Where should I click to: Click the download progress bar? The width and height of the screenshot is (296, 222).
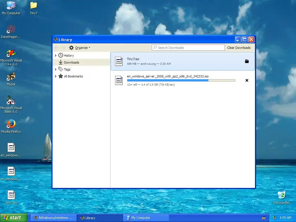coord(181,80)
